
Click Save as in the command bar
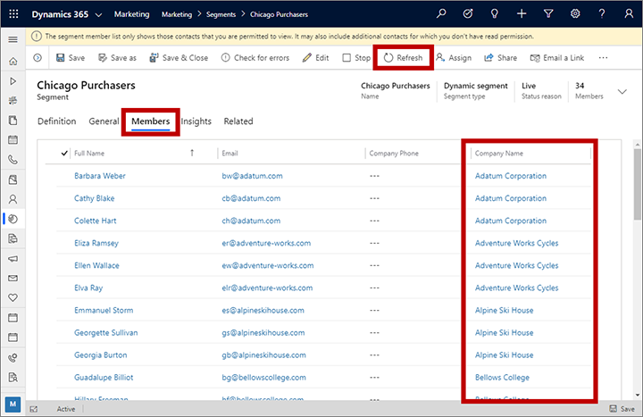tap(117, 58)
